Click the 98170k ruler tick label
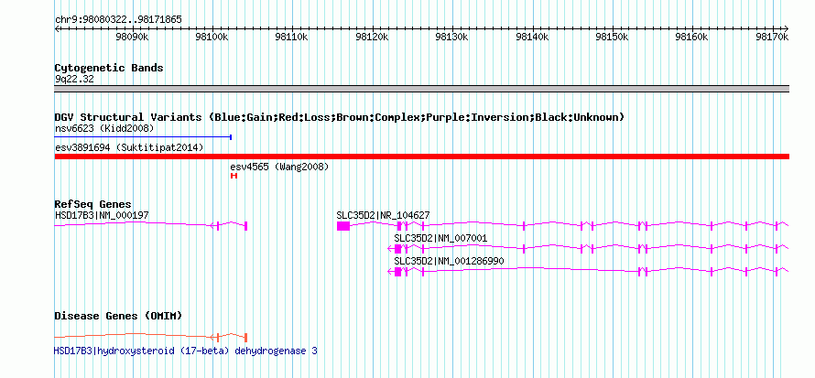The width and height of the screenshot is (815, 378). click(772, 38)
